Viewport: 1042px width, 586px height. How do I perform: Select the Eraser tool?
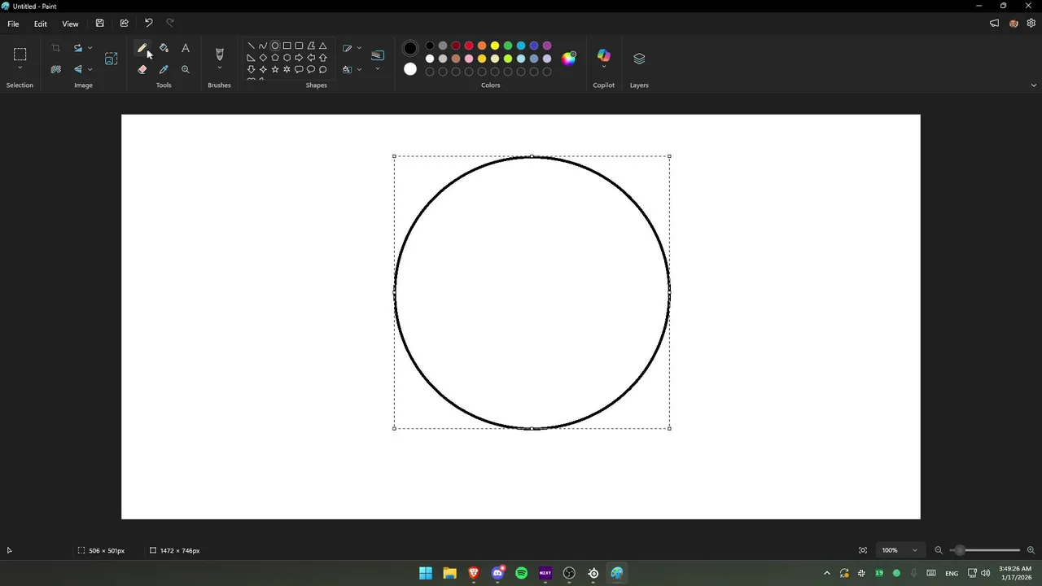[x=142, y=70]
